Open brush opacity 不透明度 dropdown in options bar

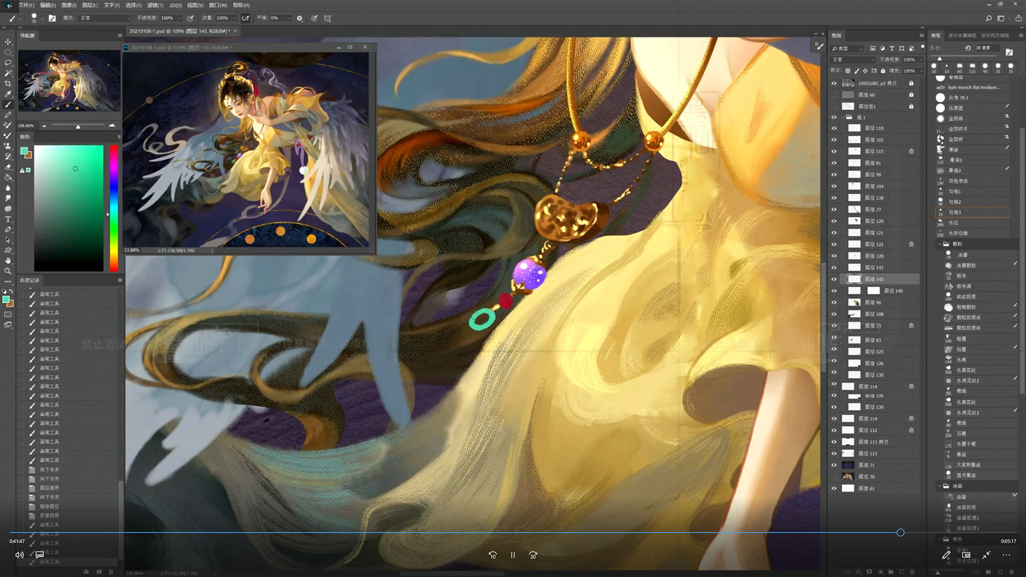(x=180, y=18)
